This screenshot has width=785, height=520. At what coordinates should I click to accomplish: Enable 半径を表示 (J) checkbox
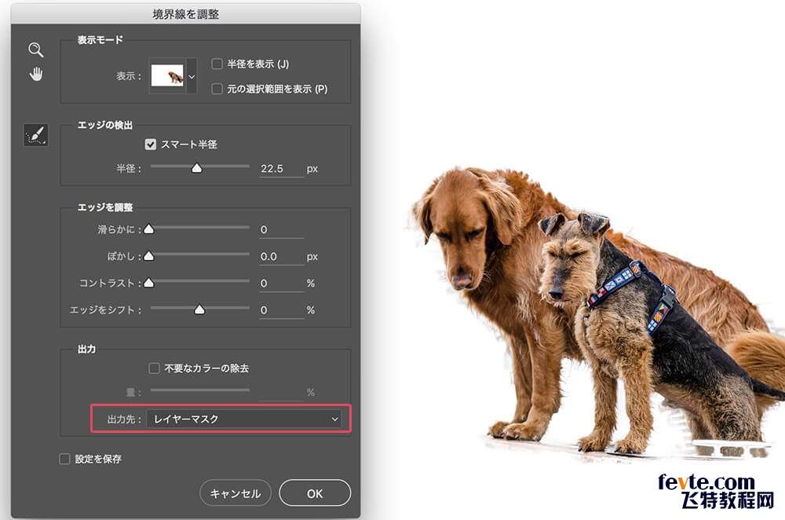[217, 64]
